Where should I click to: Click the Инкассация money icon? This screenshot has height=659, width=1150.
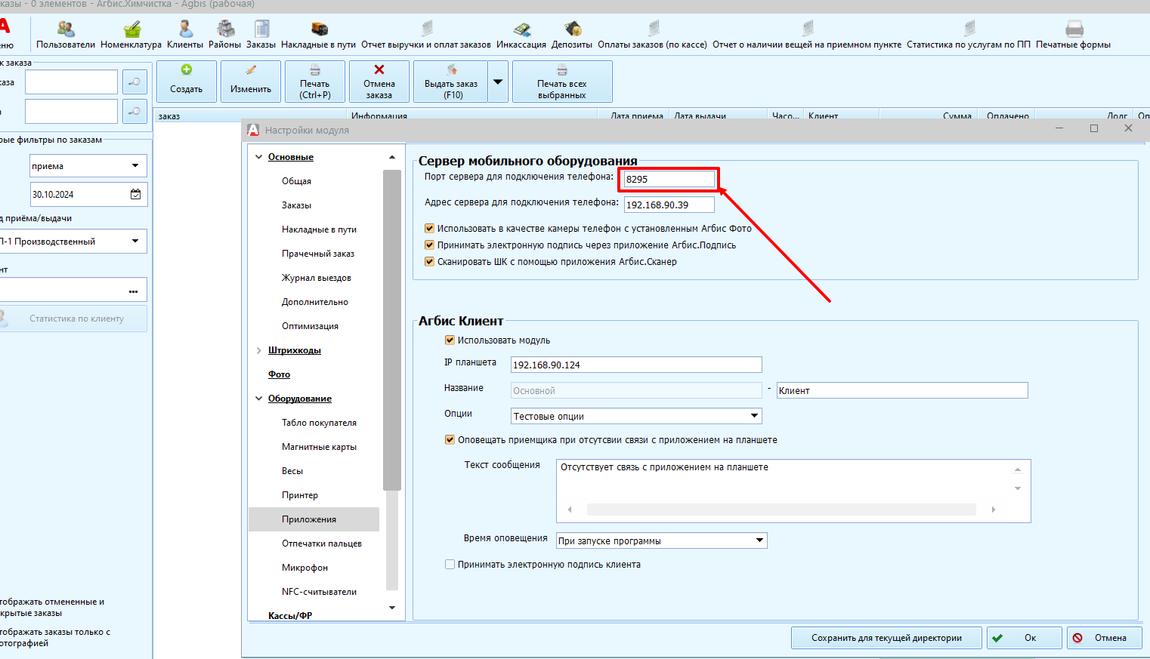tap(521, 30)
